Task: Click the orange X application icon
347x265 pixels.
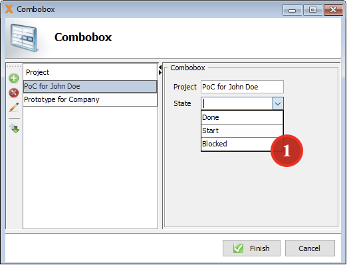Action: click(9, 9)
